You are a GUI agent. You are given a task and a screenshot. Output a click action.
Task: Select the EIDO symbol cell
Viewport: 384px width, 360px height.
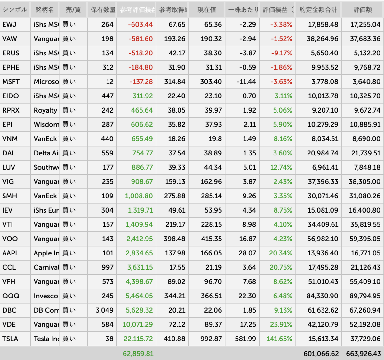pyautogui.click(x=15, y=96)
